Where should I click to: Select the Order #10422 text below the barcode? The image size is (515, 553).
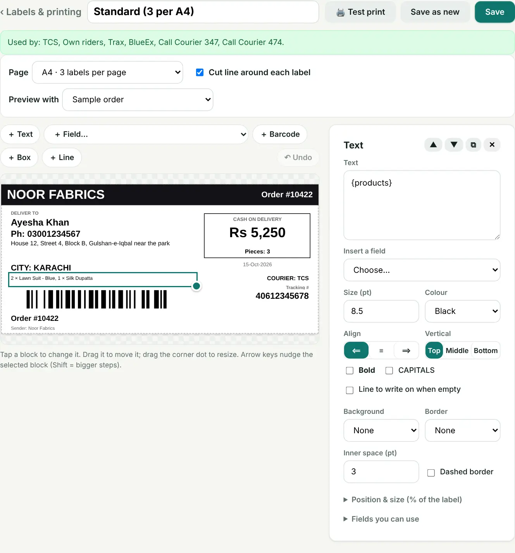pos(34,319)
